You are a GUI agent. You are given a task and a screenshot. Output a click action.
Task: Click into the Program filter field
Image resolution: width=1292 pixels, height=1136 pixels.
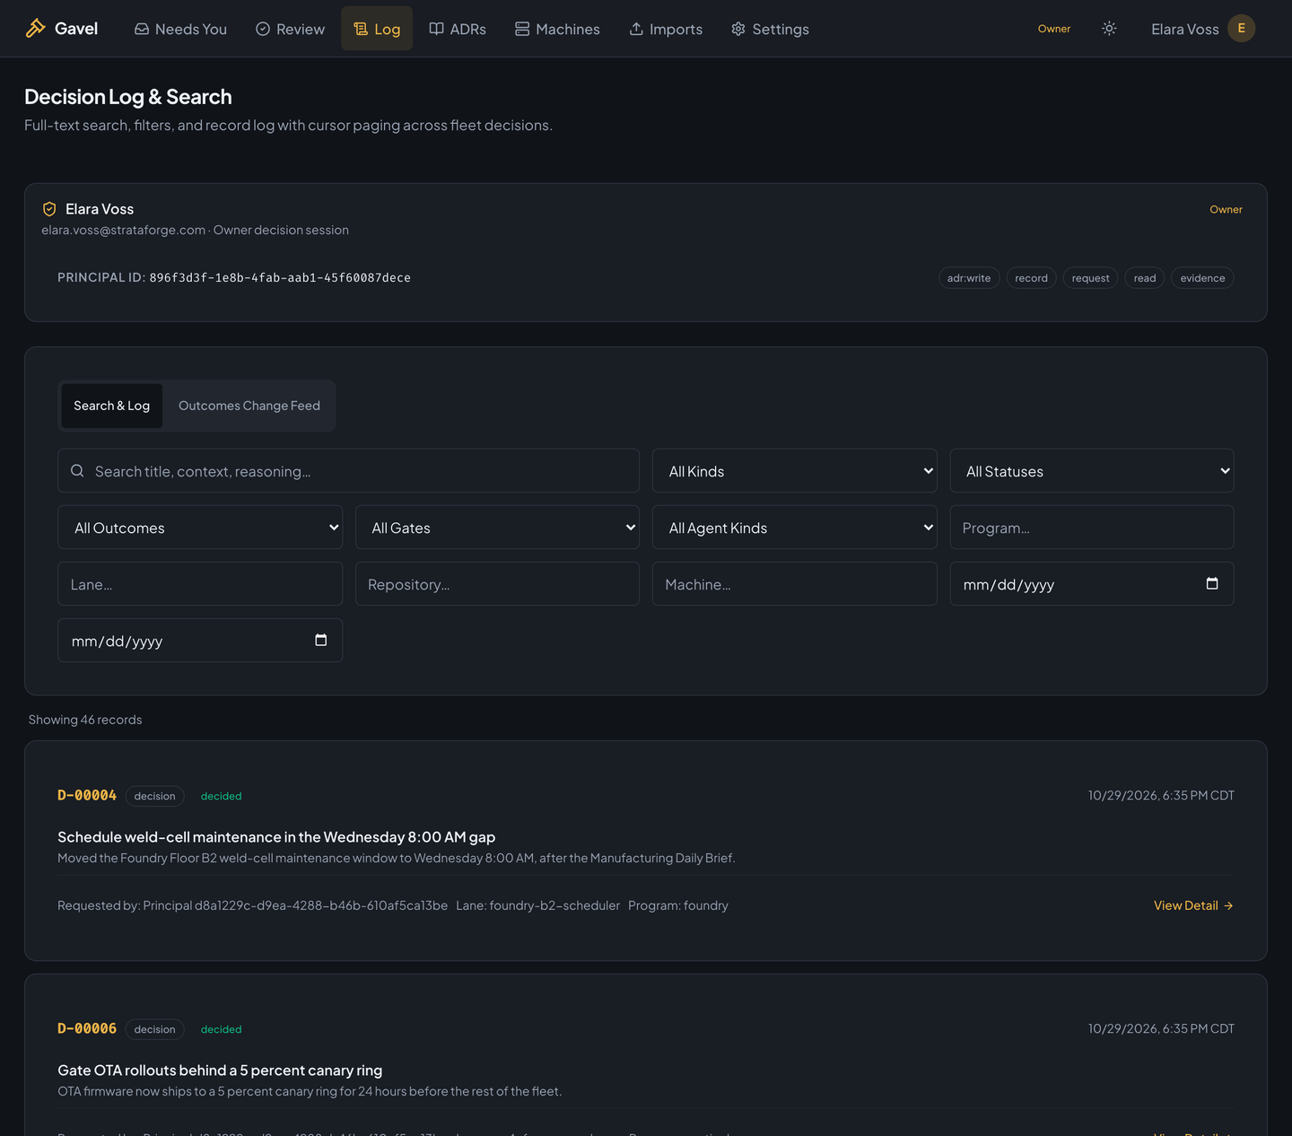[1092, 528]
